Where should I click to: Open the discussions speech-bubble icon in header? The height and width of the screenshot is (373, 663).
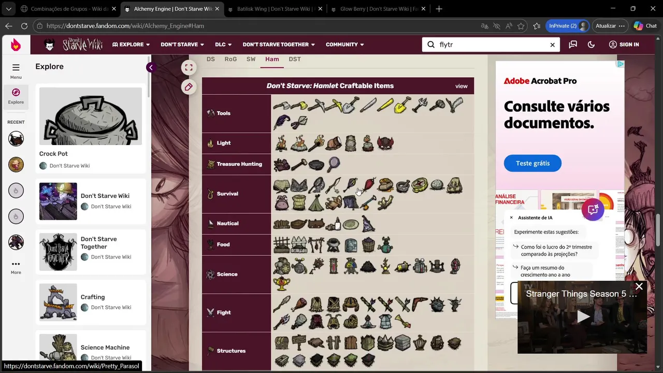point(573,45)
